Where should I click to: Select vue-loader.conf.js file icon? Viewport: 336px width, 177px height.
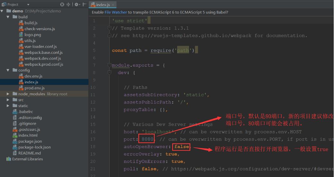coord(21,46)
